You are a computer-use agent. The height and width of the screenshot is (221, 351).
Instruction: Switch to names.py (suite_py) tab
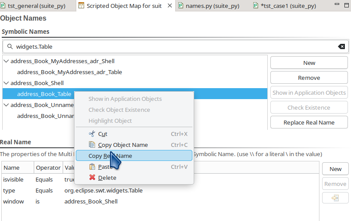213,6
